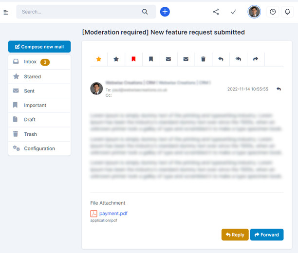The image size is (298, 253).
Task: Open the Trash folder
Action: [39, 134]
